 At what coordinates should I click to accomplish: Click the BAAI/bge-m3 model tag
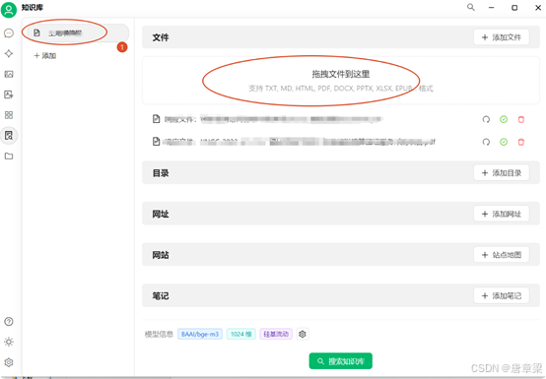pyautogui.click(x=200, y=334)
